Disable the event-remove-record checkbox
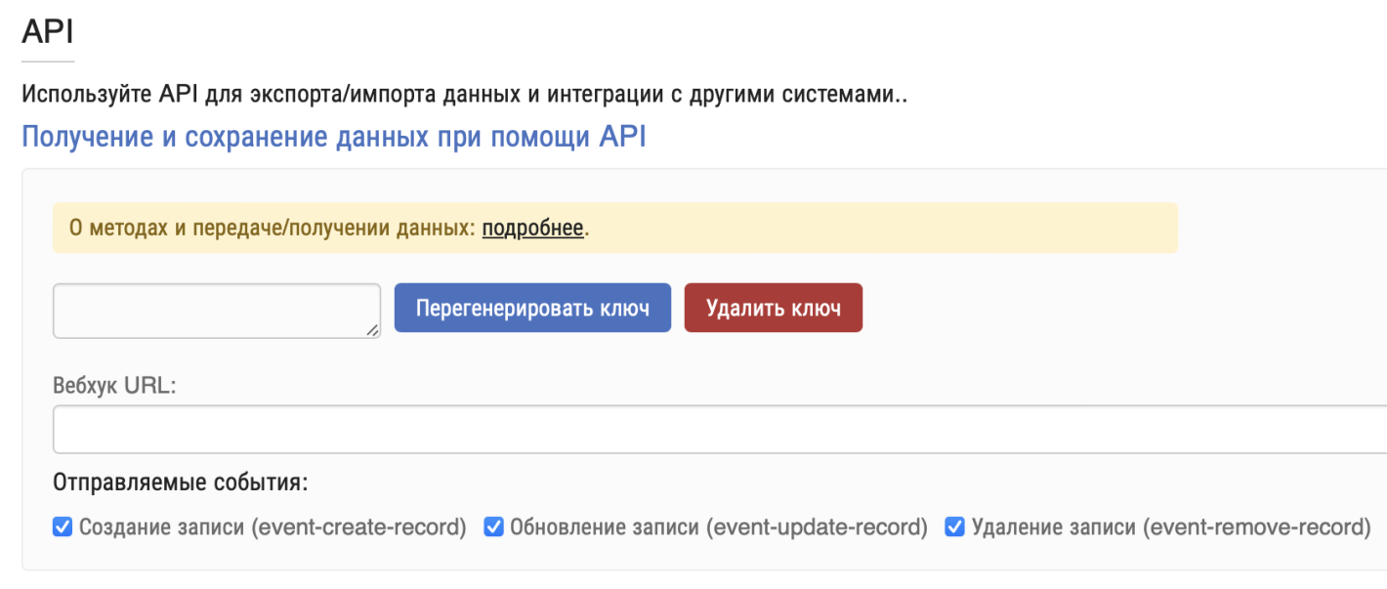Viewport: 1387px width, 589px height. [955, 527]
